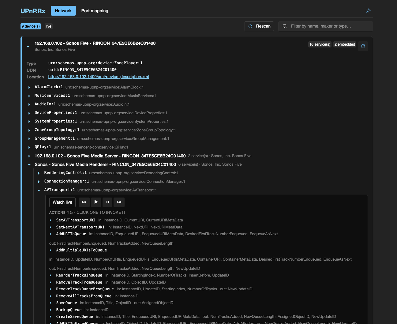Focus the filter by name search field
Screen dimensions: 397x324
point(326,26)
